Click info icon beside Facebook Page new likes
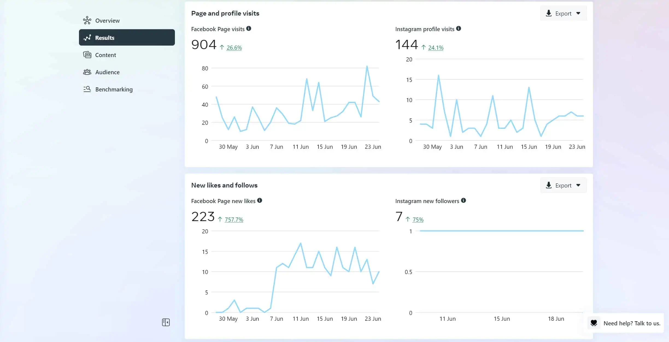Image resolution: width=669 pixels, height=342 pixels. pyautogui.click(x=260, y=200)
